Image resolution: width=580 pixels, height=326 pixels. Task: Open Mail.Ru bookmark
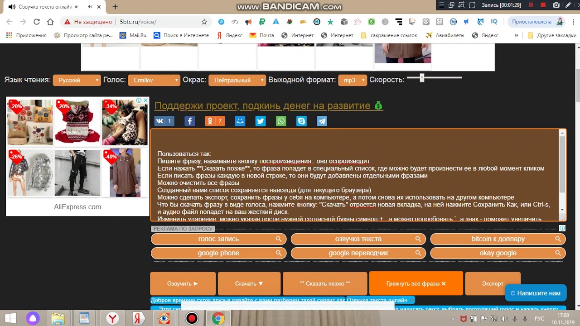click(x=133, y=35)
